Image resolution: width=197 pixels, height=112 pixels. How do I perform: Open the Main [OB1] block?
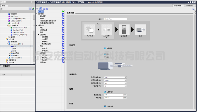15,16
